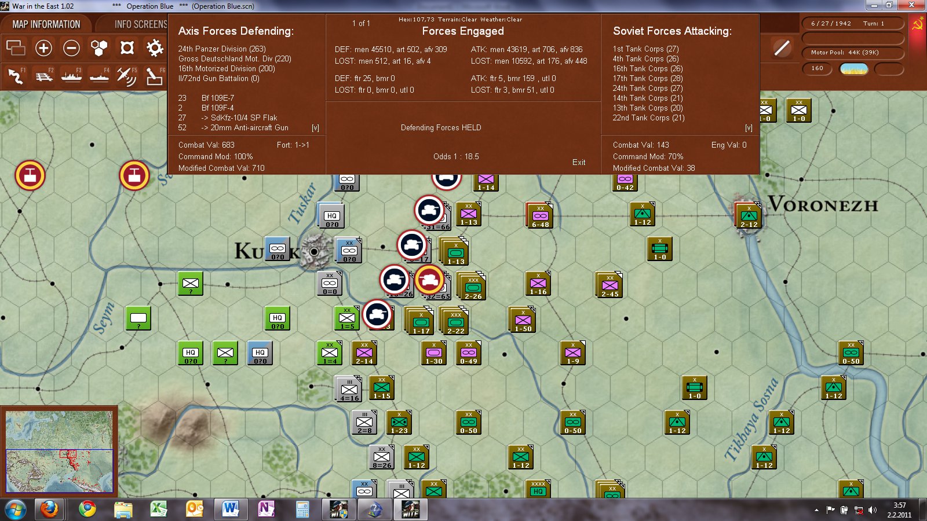Select the Soviet 0-42 unit counter
The image size is (927, 521).
tap(625, 182)
